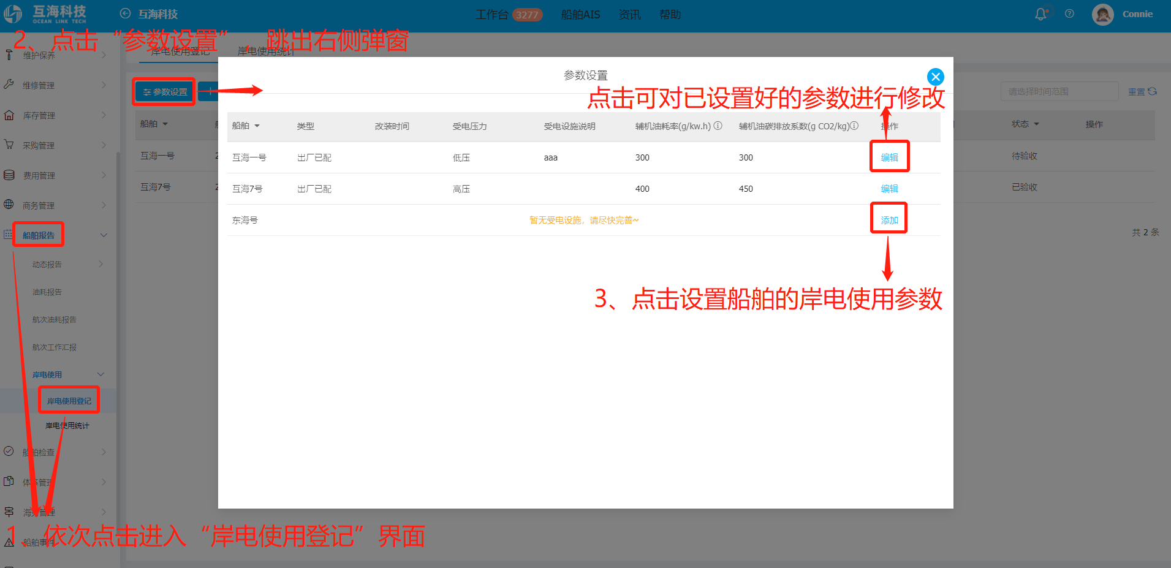Image resolution: width=1171 pixels, height=568 pixels.
Task: Click the 3277 badge next to 工作台
Action: 527,15
